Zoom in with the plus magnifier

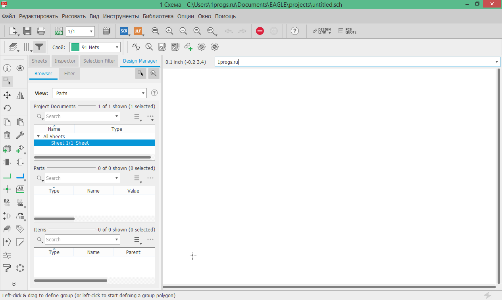169,31
